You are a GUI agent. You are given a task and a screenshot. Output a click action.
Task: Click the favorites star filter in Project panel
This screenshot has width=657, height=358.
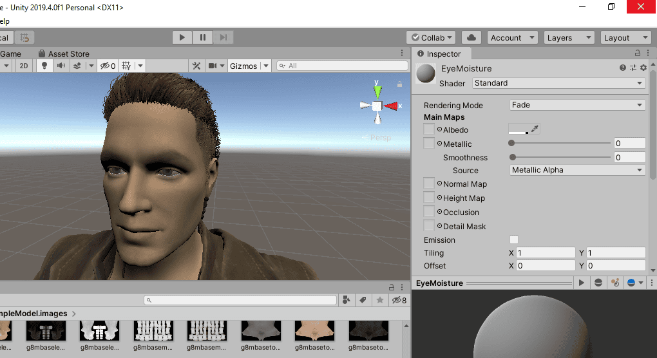(380, 300)
